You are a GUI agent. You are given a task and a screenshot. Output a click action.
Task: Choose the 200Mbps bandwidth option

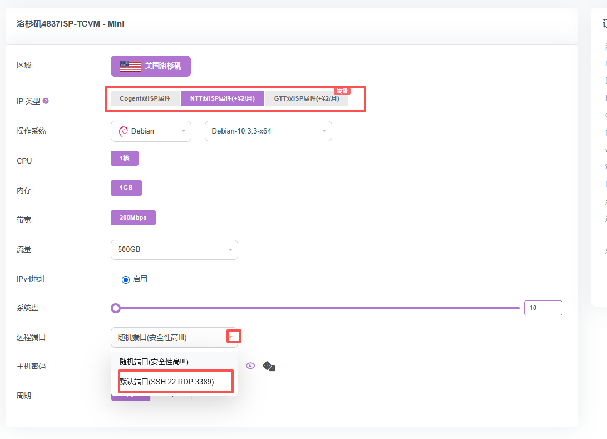pos(133,218)
